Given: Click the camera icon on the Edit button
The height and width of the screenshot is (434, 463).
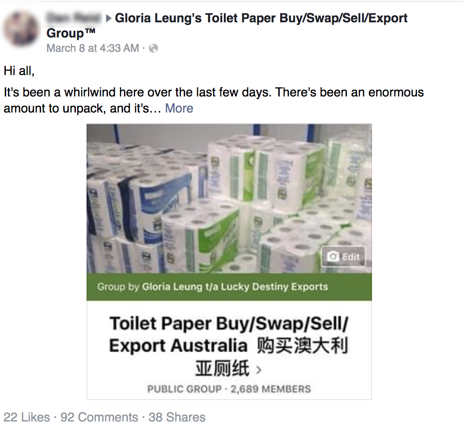Looking at the screenshot, I should coord(333,256).
